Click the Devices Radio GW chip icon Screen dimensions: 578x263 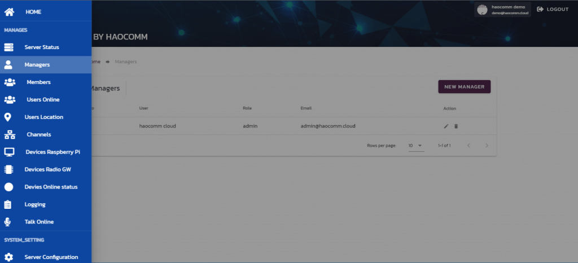point(8,169)
